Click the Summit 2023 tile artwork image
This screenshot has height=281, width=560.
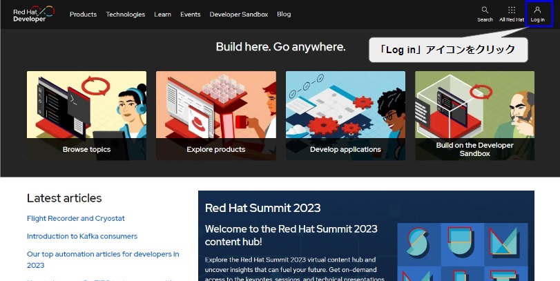click(463, 252)
